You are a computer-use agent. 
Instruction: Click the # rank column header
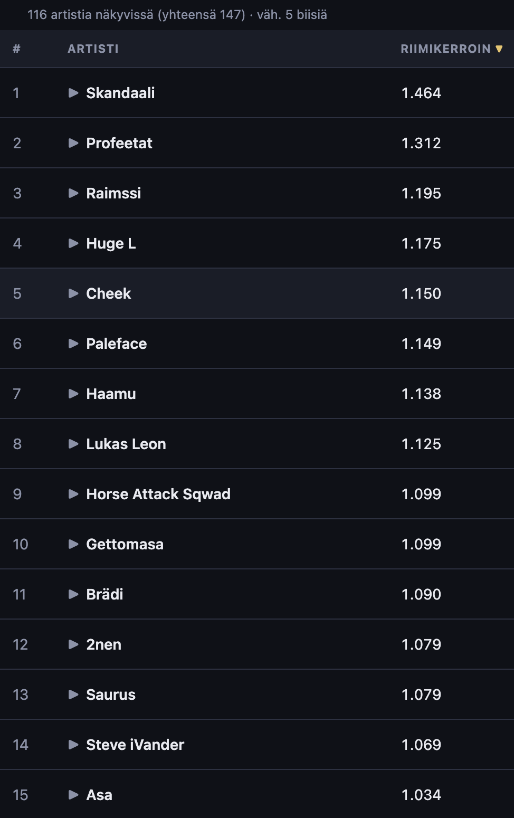point(17,49)
